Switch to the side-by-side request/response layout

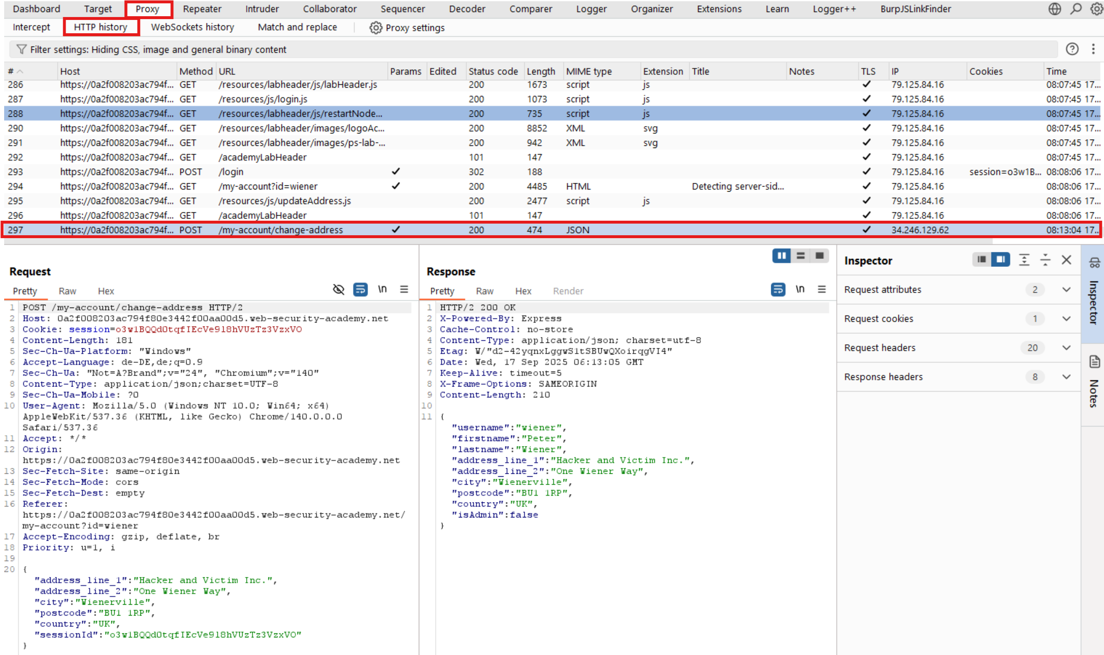[x=781, y=256]
